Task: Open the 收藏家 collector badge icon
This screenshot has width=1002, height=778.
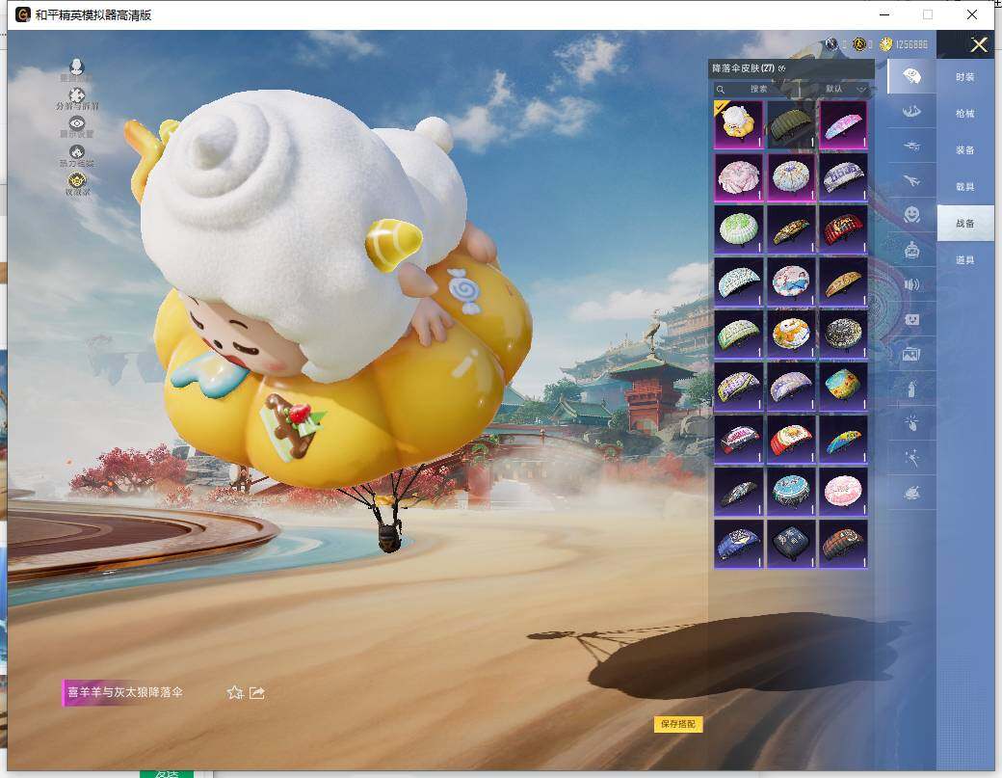Action: click(x=77, y=182)
